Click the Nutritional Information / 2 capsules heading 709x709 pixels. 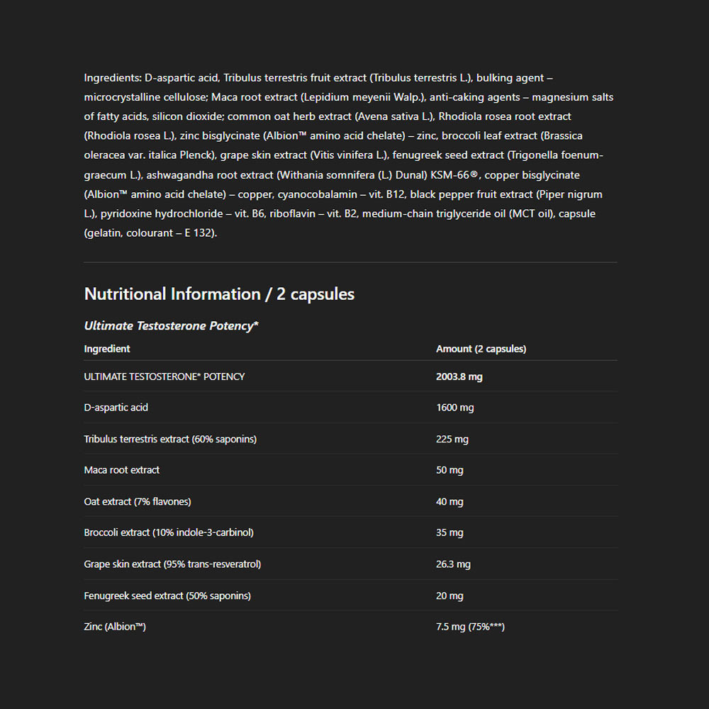pos(219,294)
